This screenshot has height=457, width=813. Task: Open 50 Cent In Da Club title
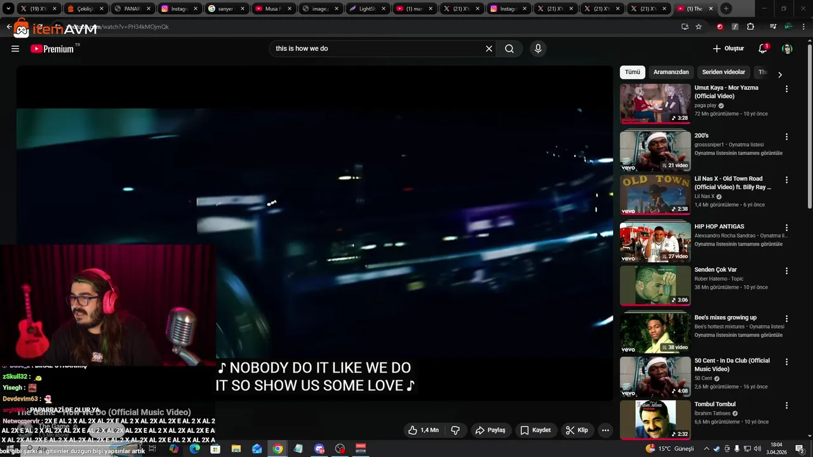pos(732,365)
